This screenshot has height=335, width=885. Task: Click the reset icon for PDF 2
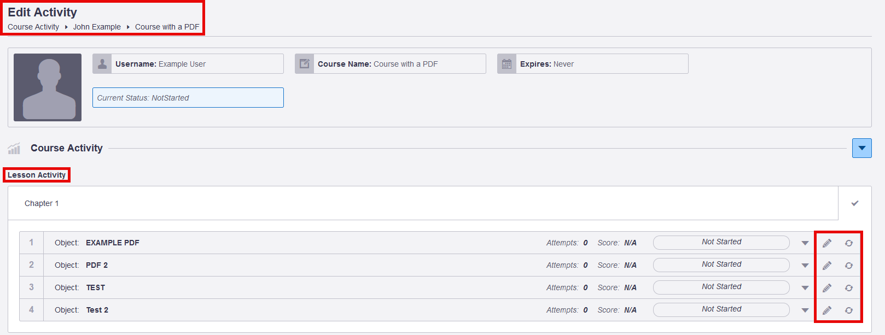[x=849, y=266]
